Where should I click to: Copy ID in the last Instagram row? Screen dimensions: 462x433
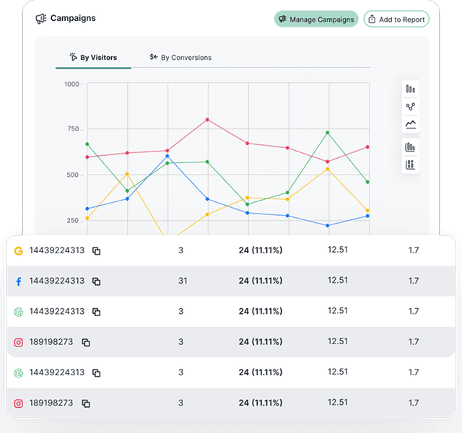click(85, 403)
